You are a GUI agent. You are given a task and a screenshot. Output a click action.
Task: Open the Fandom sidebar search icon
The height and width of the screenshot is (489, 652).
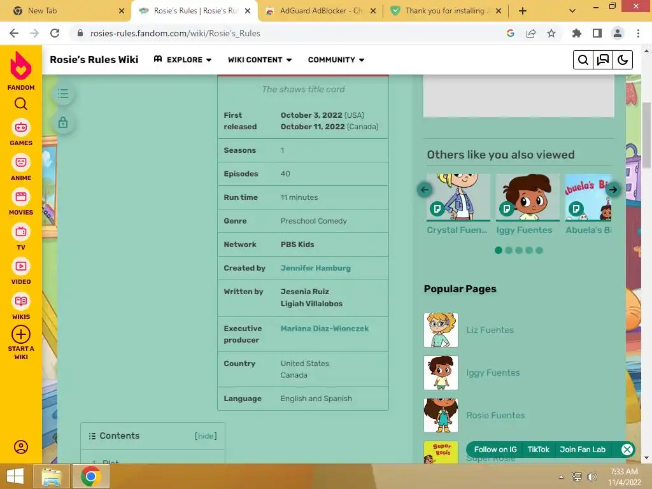[x=21, y=104]
